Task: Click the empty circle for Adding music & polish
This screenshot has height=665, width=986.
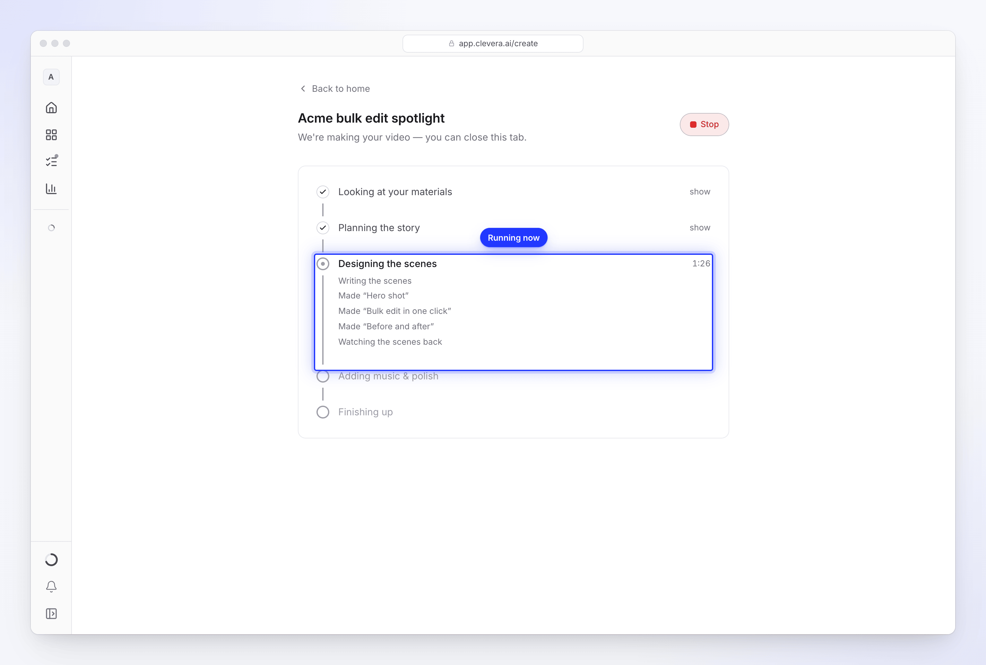Action: (323, 376)
